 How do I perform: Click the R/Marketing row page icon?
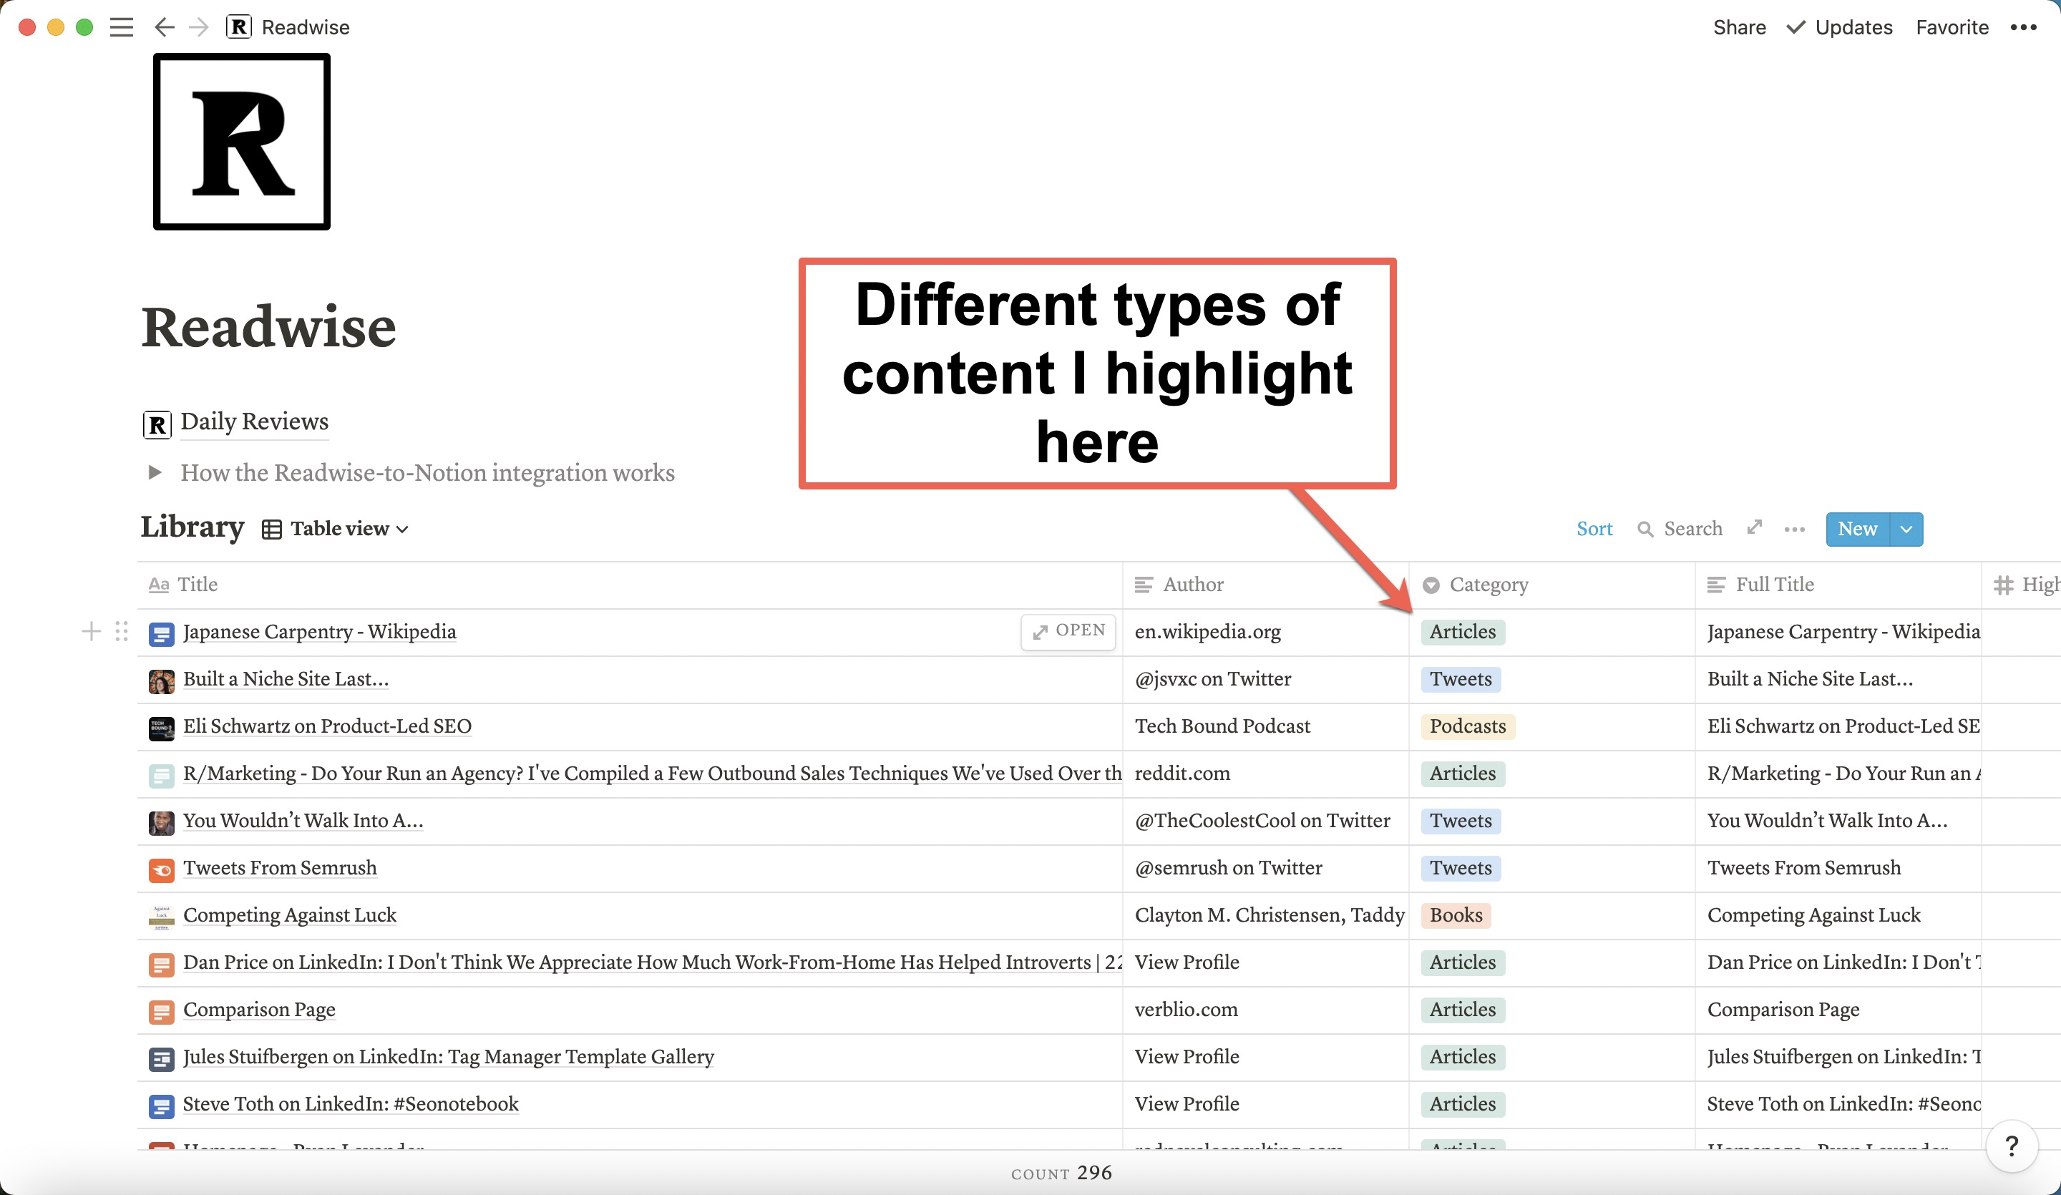pyautogui.click(x=161, y=776)
